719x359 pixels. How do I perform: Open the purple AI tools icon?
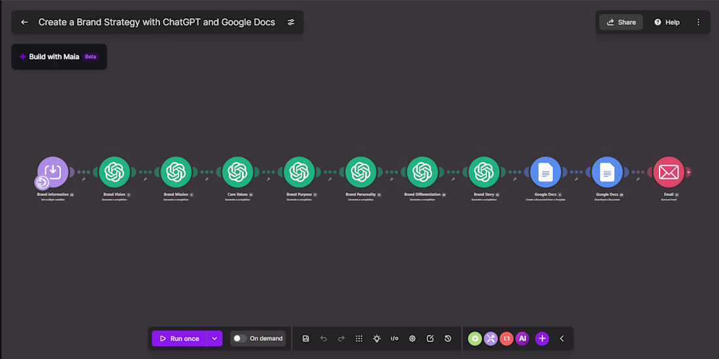(x=522, y=338)
